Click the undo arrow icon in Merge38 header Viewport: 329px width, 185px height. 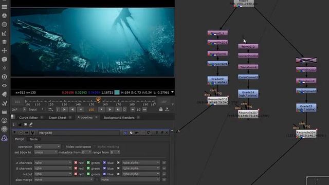click(137, 133)
